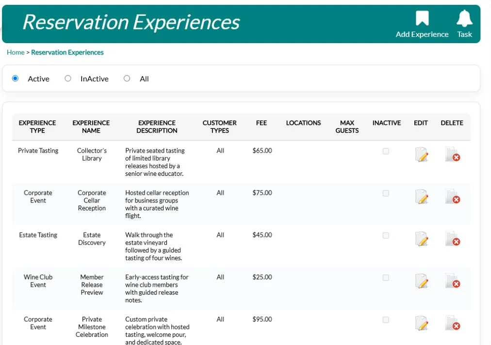Screen dimensions: 491x345
Task: Click the Member Release Preview name cell
Action: [x=92, y=284]
